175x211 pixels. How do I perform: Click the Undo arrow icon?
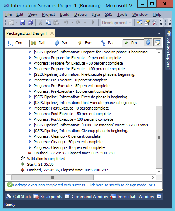click(66, 22)
